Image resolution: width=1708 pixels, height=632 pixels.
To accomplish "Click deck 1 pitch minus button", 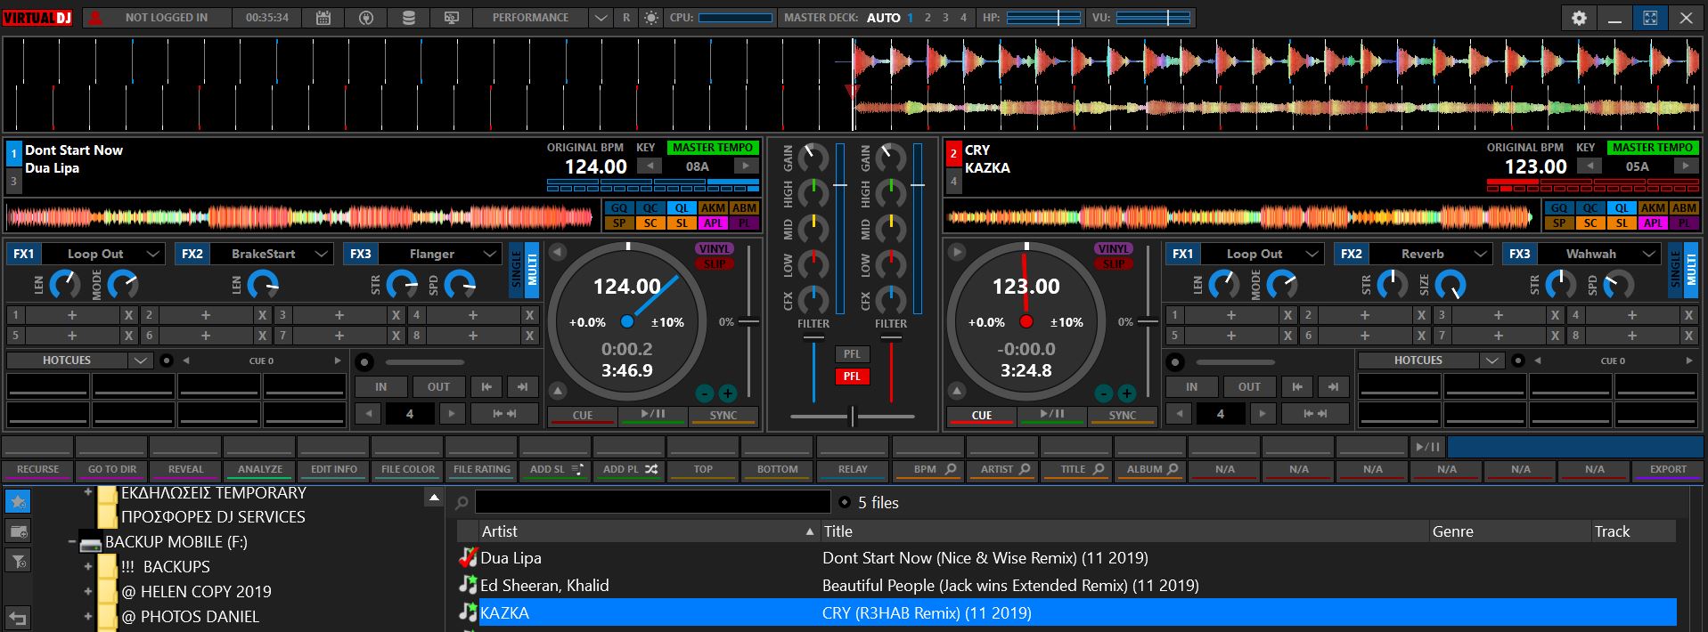I will (x=704, y=393).
